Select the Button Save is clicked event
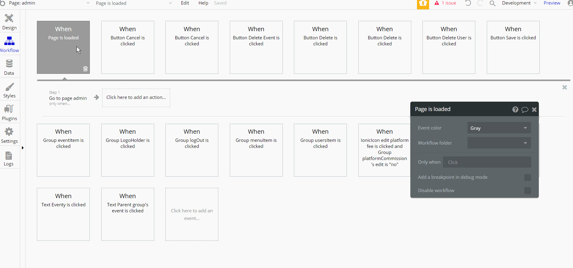The image size is (573, 268). 513,47
